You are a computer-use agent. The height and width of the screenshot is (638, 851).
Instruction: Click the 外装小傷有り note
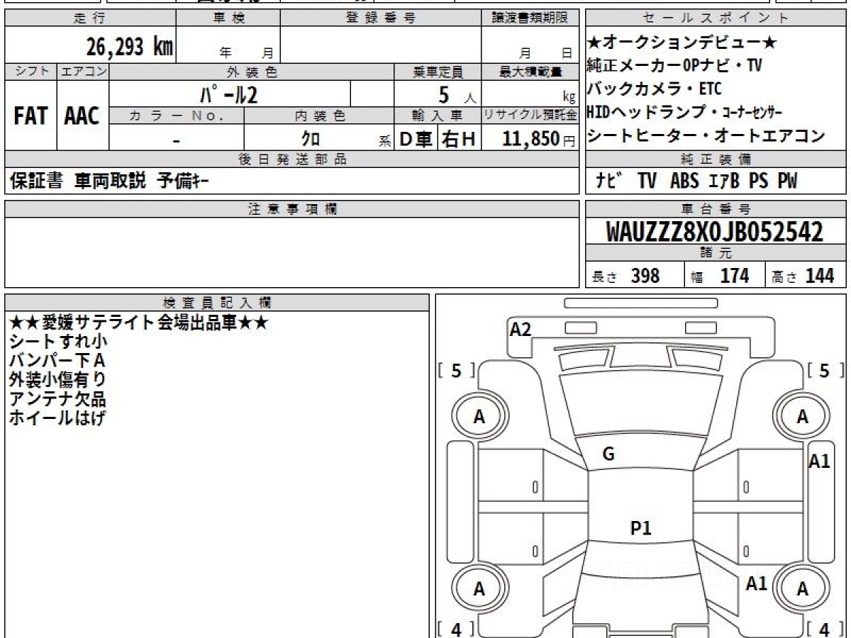pyautogui.click(x=57, y=380)
